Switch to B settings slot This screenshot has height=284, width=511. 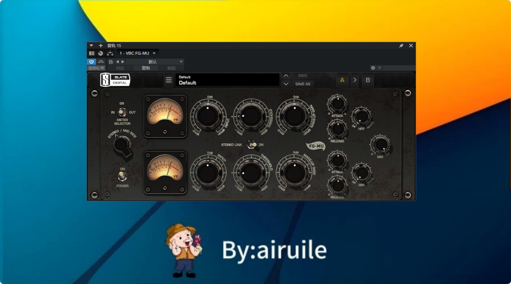coord(368,80)
